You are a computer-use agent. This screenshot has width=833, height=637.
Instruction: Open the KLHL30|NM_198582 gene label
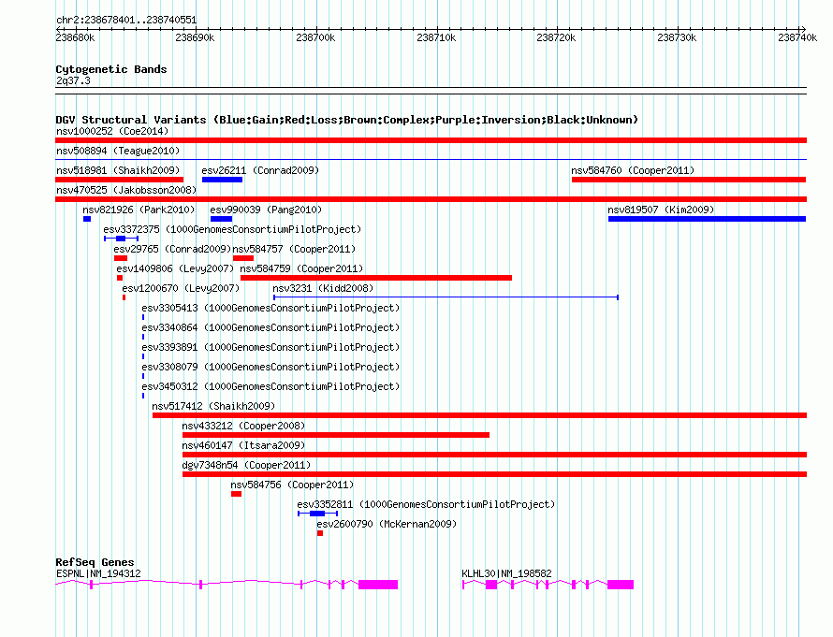506,573
